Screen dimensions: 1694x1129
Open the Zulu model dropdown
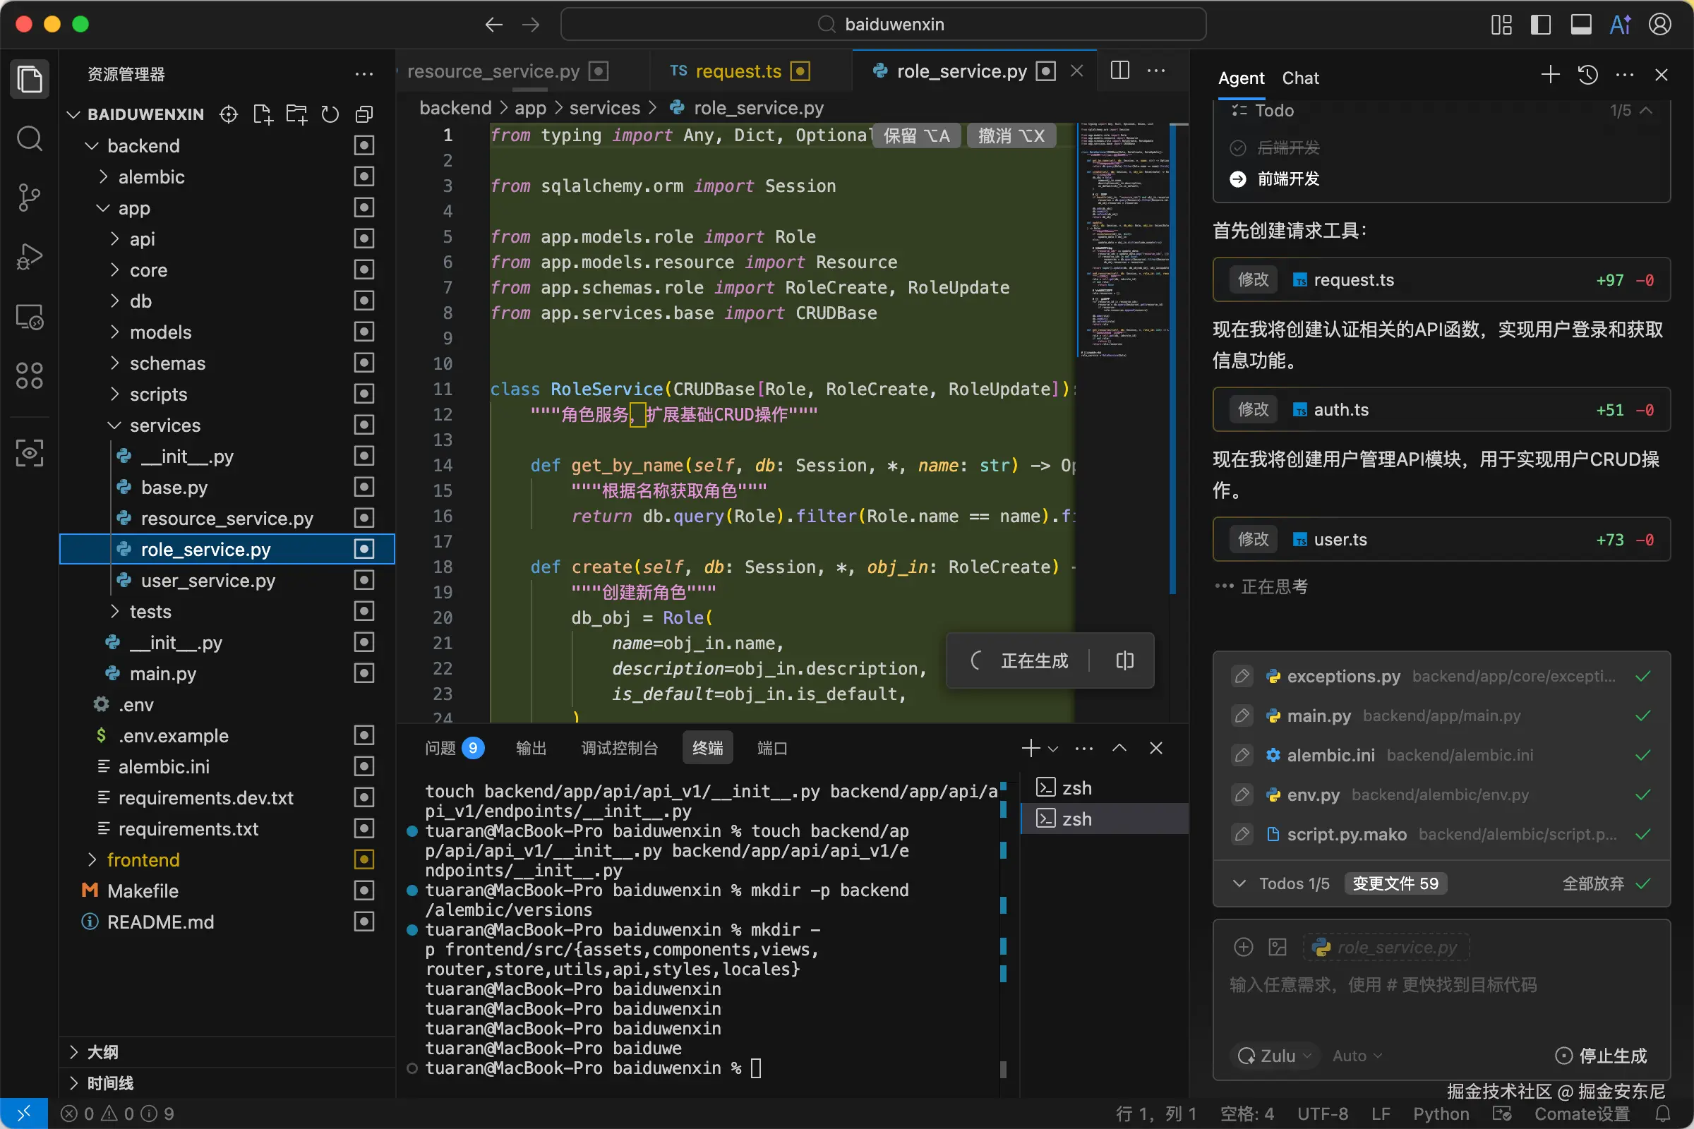[x=1275, y=1056]
